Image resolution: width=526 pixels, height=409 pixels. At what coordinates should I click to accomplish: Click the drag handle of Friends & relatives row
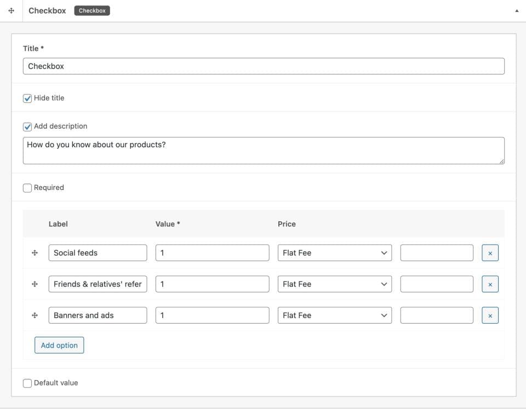click(35, 284)
